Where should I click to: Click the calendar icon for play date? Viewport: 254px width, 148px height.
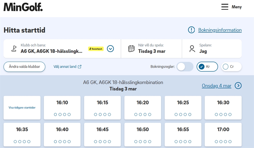(x=131, y=49)
